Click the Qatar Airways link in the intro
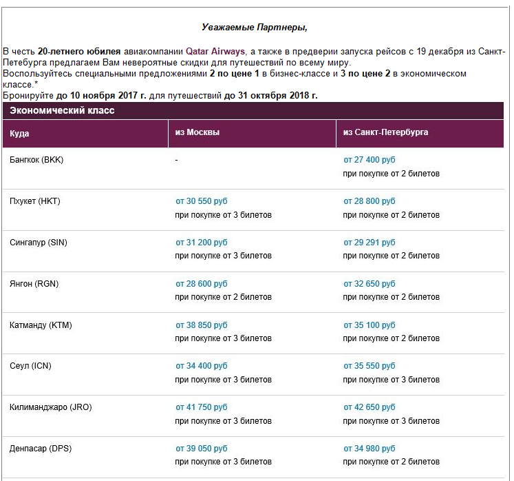 click(215, 52)
